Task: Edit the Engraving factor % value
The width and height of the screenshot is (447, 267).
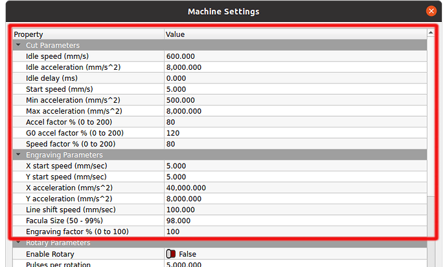Action: [x=295, y=231]
